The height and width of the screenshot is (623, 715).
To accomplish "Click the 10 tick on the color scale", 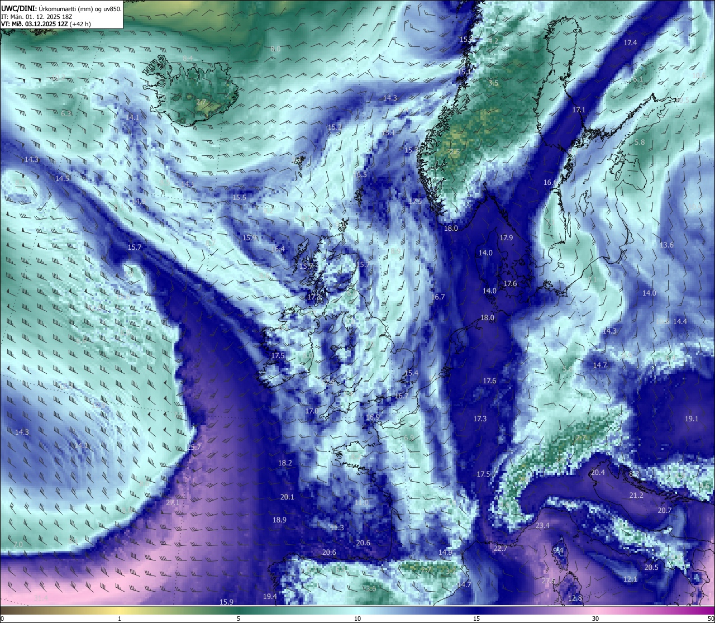I will (357, 619).
